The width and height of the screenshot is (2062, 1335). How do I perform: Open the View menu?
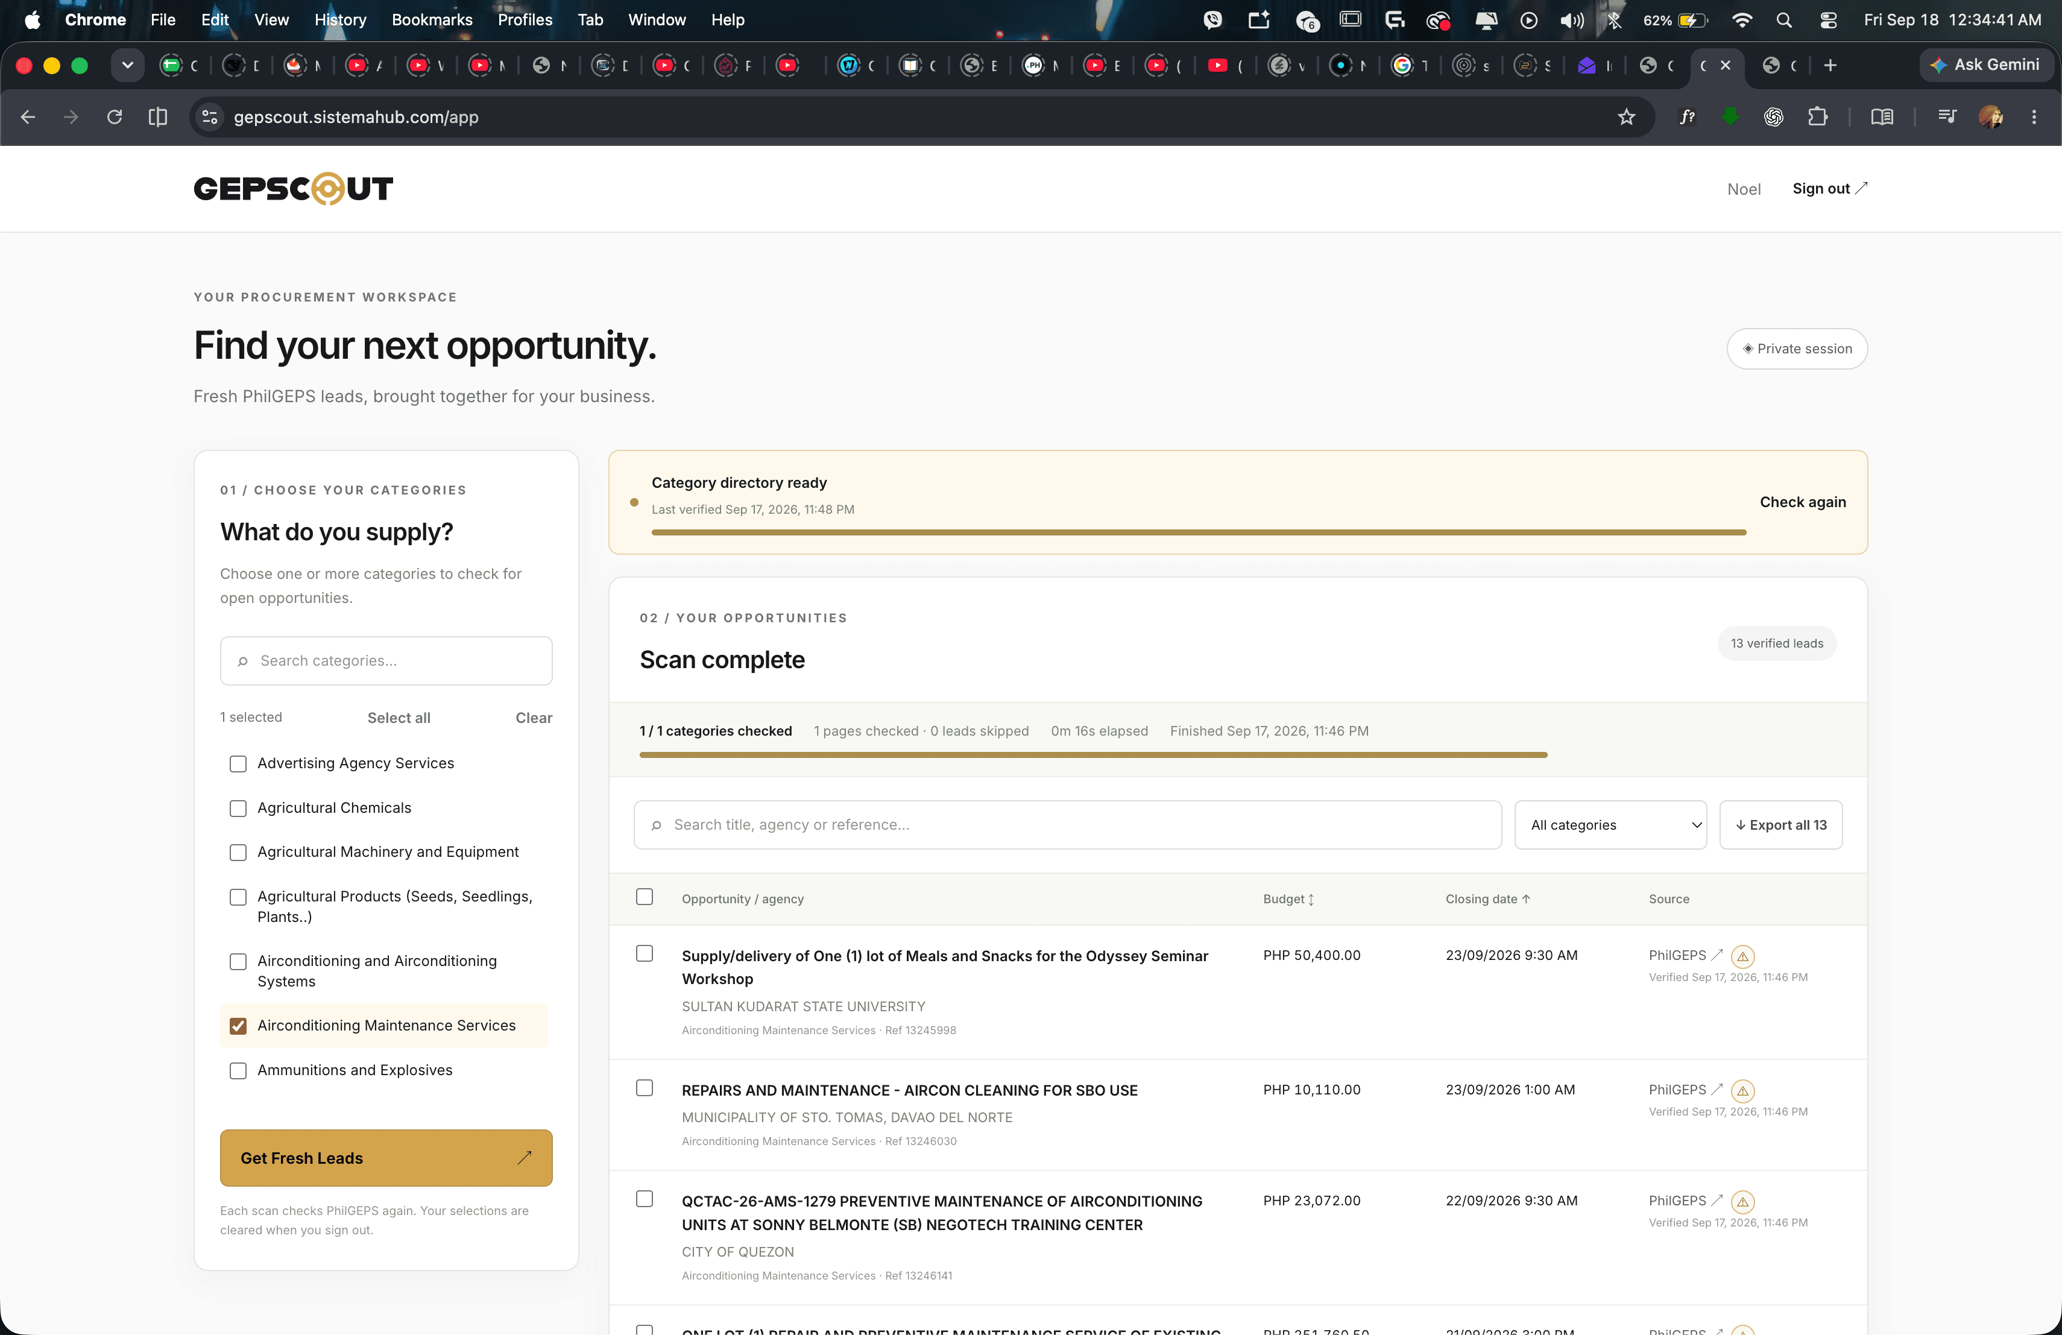click(x=271, y=20)
